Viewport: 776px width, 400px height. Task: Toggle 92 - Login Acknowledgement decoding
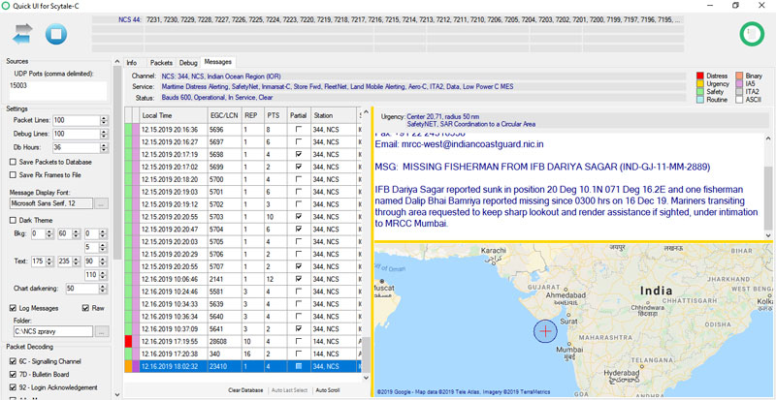tap(13, 387)
